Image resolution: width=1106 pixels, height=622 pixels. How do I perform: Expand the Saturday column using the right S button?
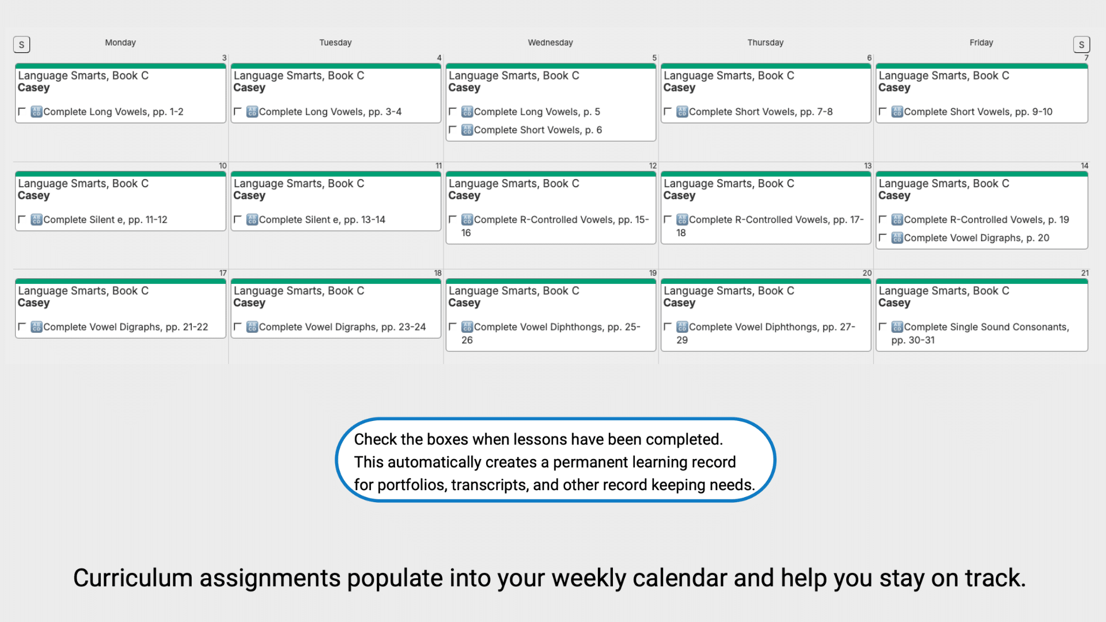1082,44
